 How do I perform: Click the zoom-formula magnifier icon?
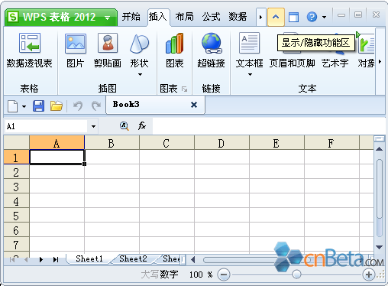pyautogui.click(x=124, y=126)
